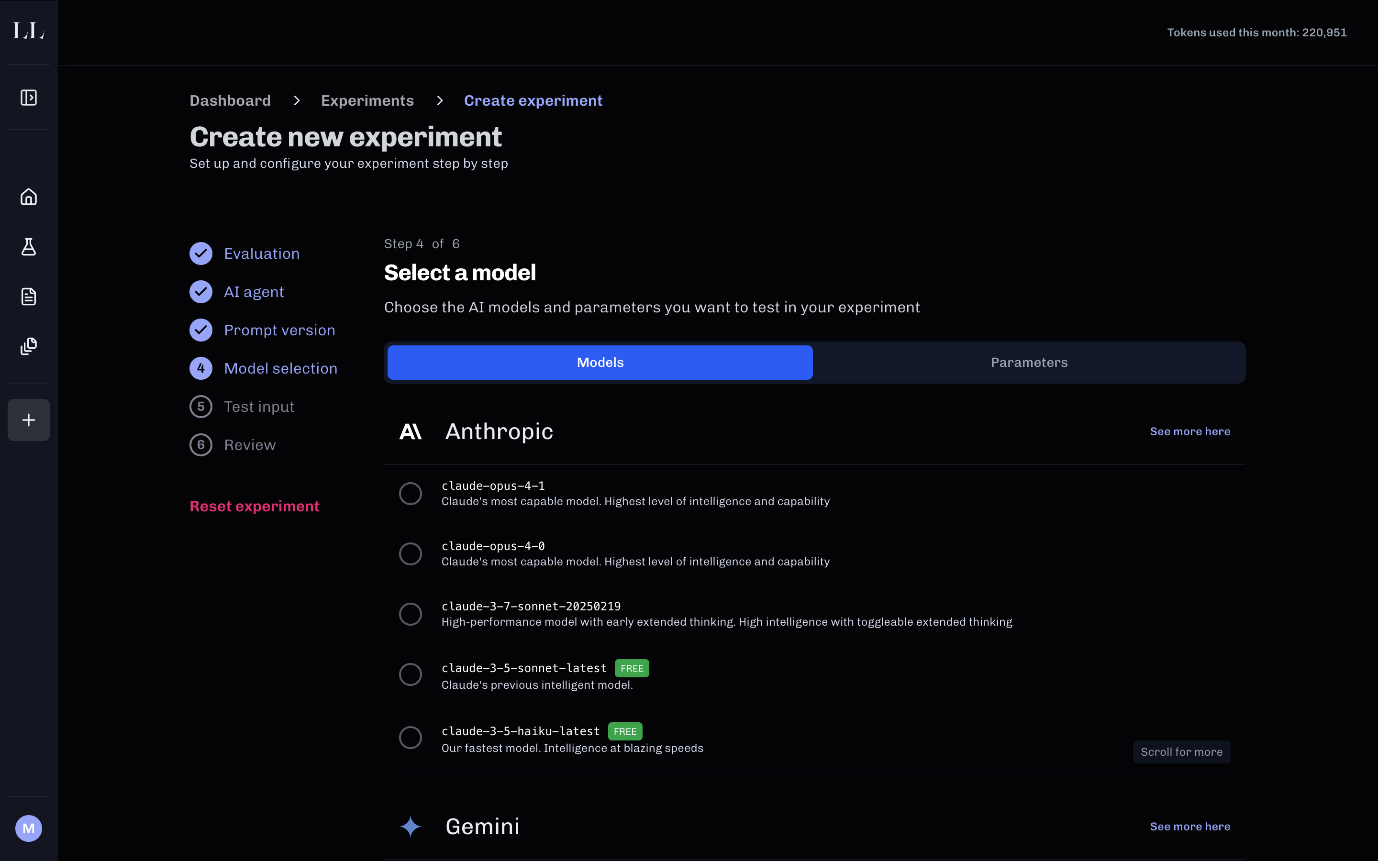Jump to the Test input step

258,407
